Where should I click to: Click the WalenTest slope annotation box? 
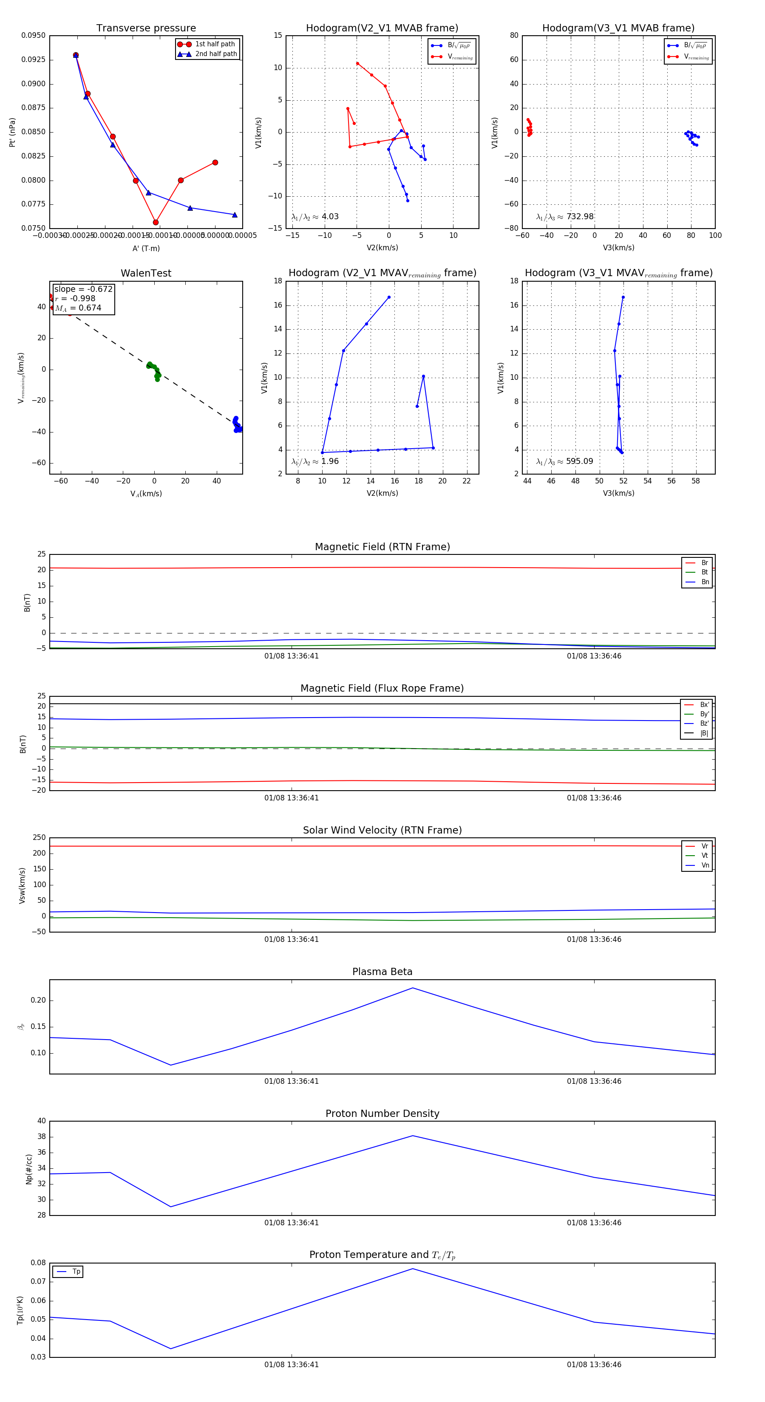point(83,298)
